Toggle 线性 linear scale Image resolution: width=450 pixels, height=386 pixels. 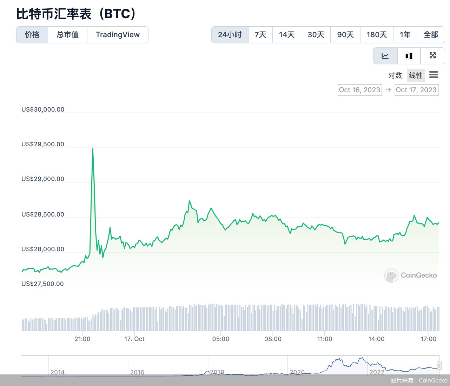pyautogui.click(x=416, y=75)
